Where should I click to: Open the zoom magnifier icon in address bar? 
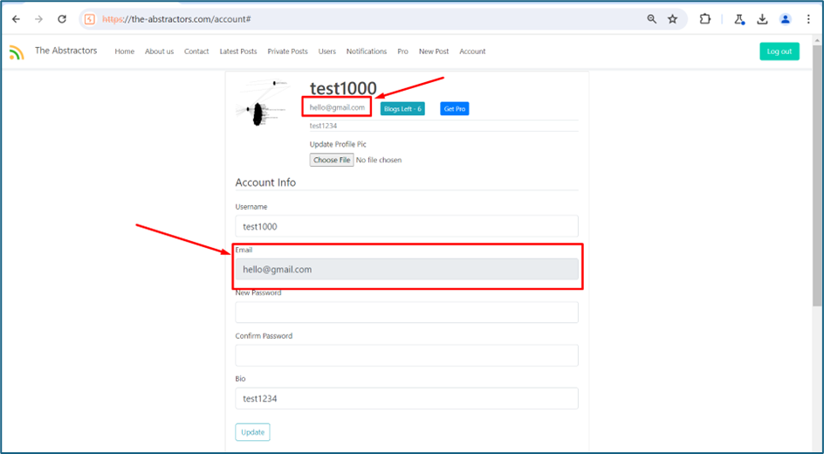[x=652, y=19]
